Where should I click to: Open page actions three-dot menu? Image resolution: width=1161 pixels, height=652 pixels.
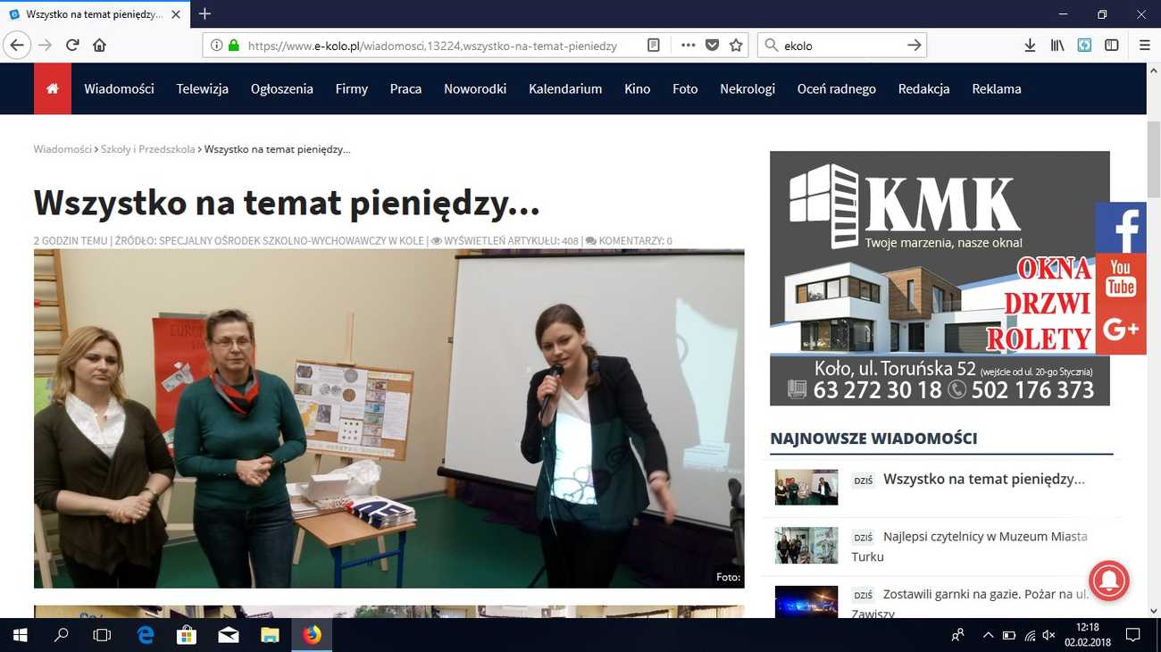pos(688,45)
